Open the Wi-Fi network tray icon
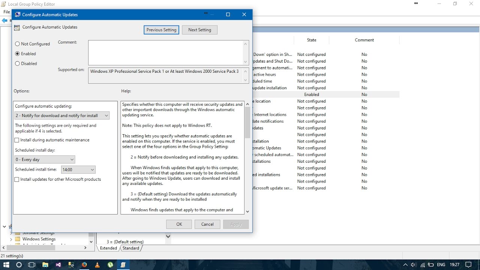This screenshot has height=270, width=480. coord(423,265)
